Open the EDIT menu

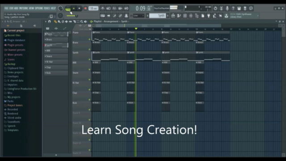(x=11, y=8)
